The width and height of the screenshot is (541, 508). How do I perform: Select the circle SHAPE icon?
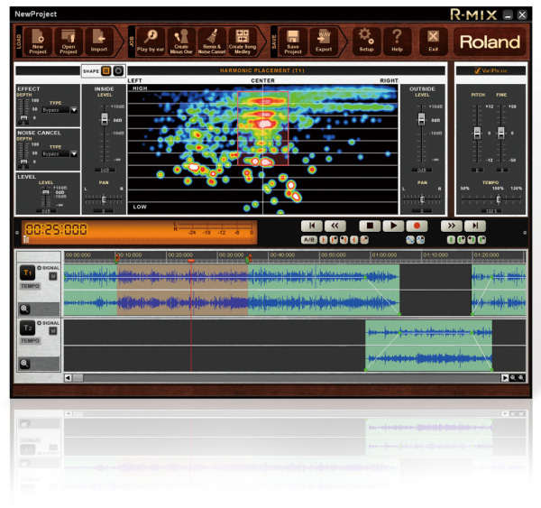pyautogui.click(x=118, y=71)
